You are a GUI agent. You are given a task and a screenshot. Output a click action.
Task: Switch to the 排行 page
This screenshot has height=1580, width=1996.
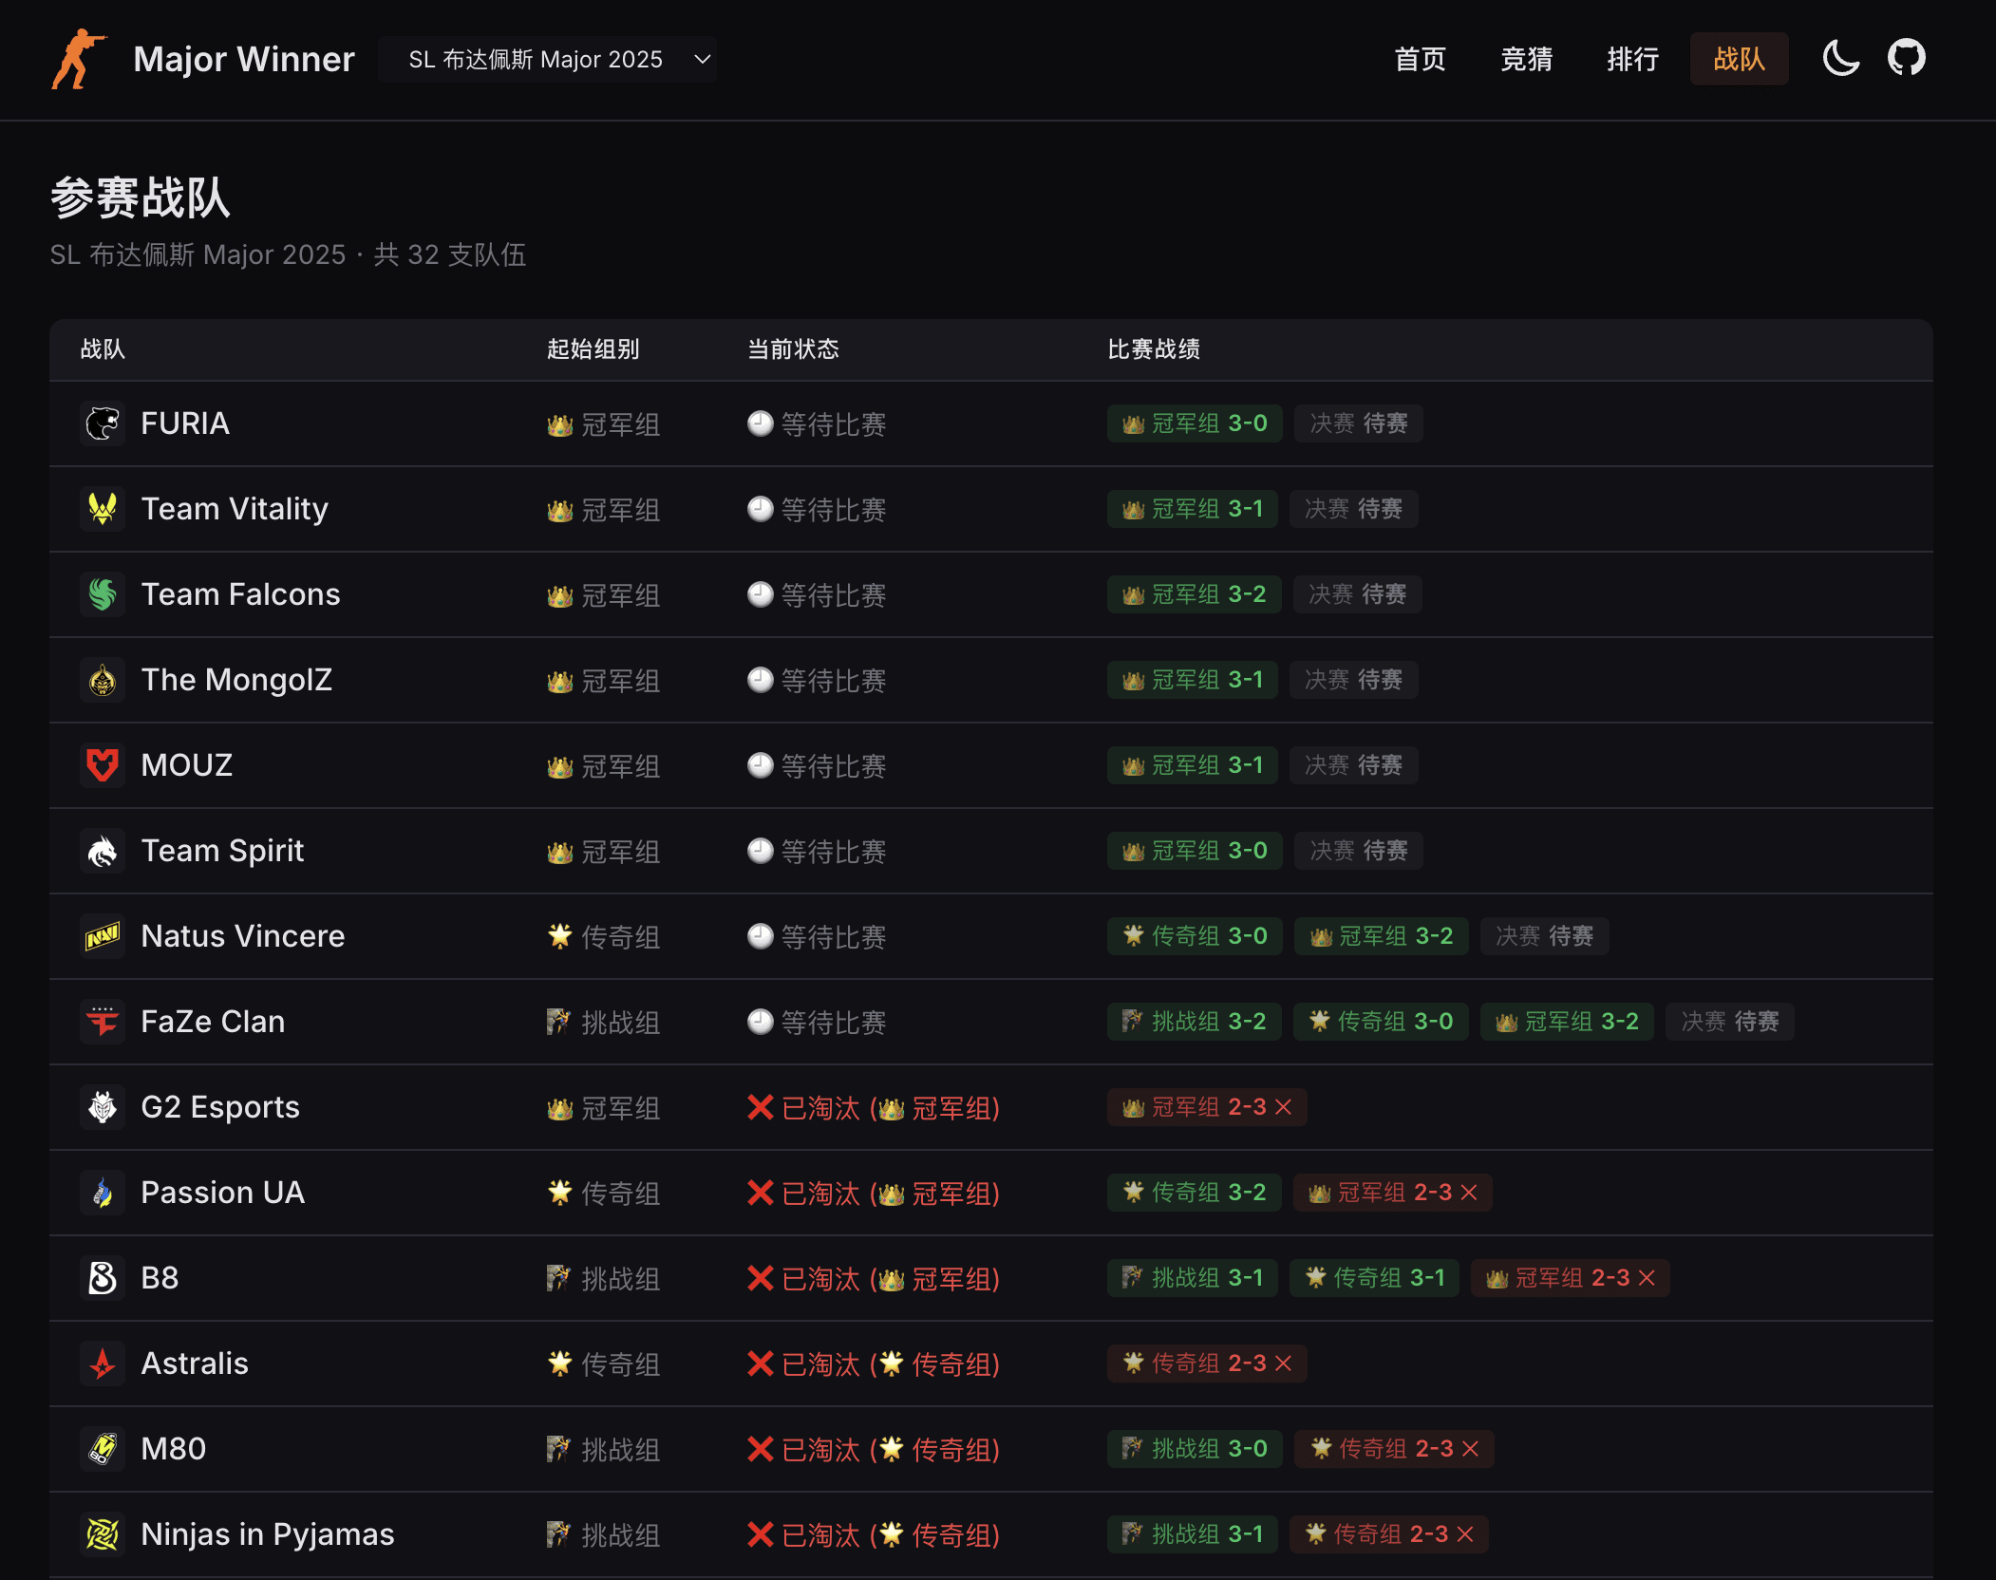(1632, 59)
